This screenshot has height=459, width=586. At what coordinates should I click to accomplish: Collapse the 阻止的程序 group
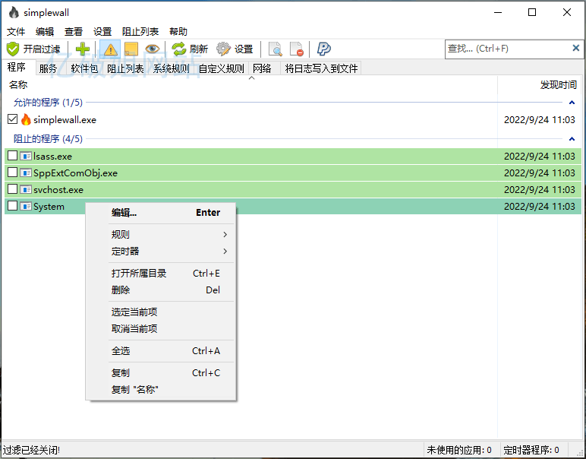pos(572,139)
